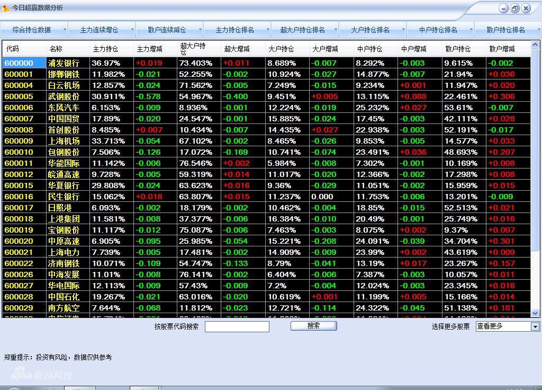The height and width of the screenshot is (390, 542).
Task: Select stock name 华夏银行
Action: point(64,185)
